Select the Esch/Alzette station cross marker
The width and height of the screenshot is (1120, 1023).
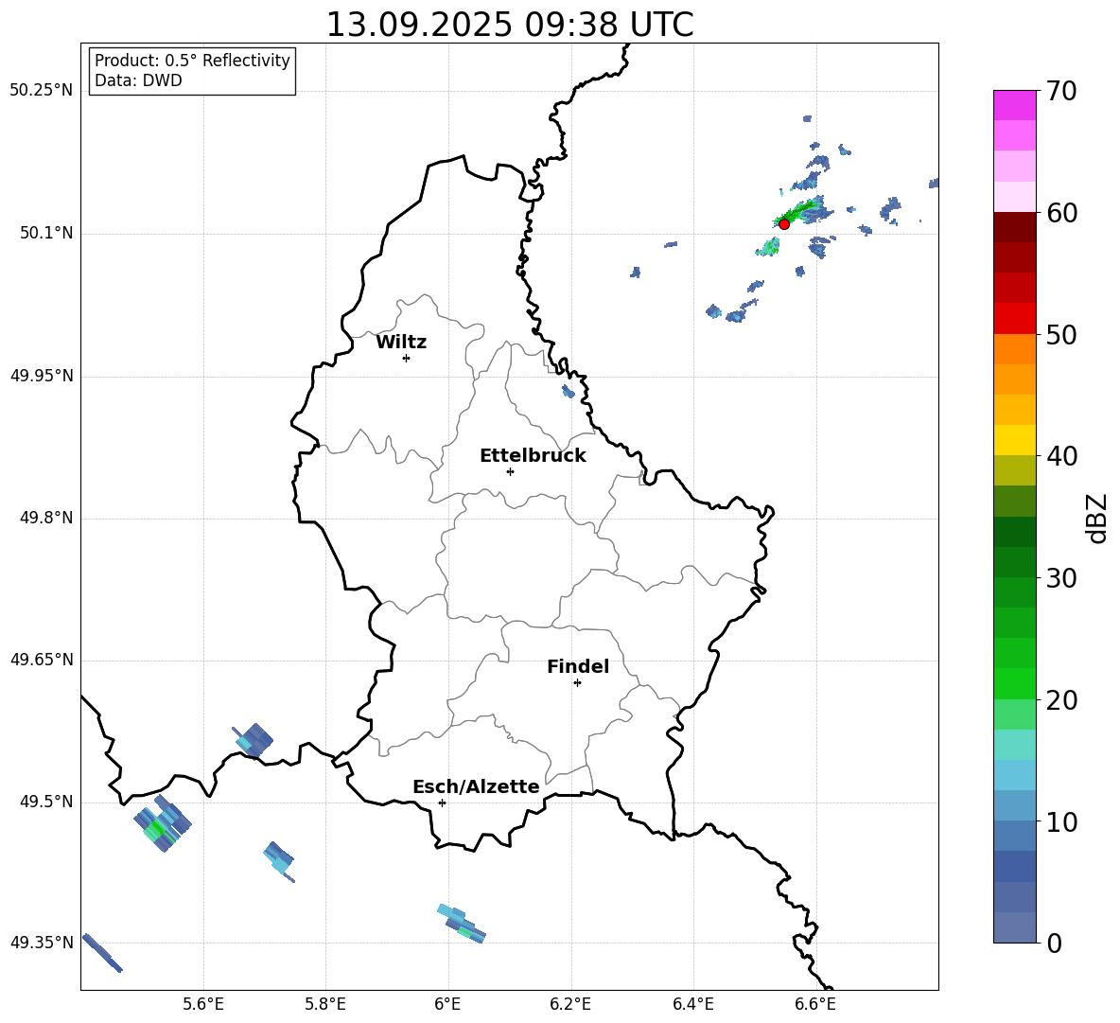pos(442,803)
